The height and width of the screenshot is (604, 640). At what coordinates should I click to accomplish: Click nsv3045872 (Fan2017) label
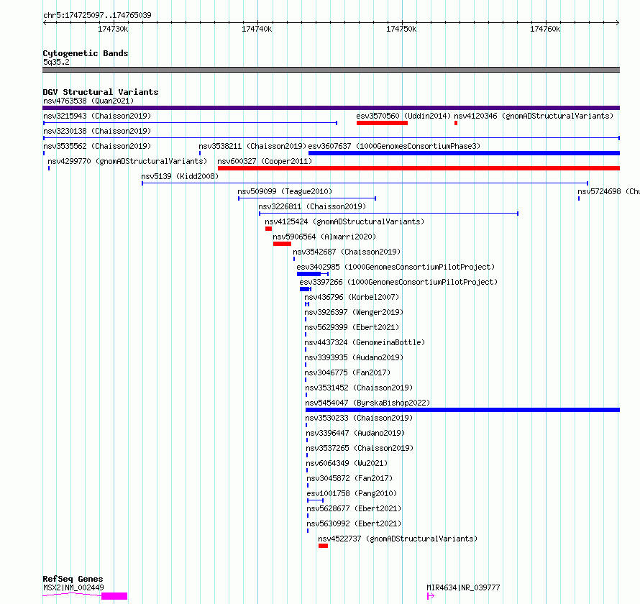coord(349,478)
